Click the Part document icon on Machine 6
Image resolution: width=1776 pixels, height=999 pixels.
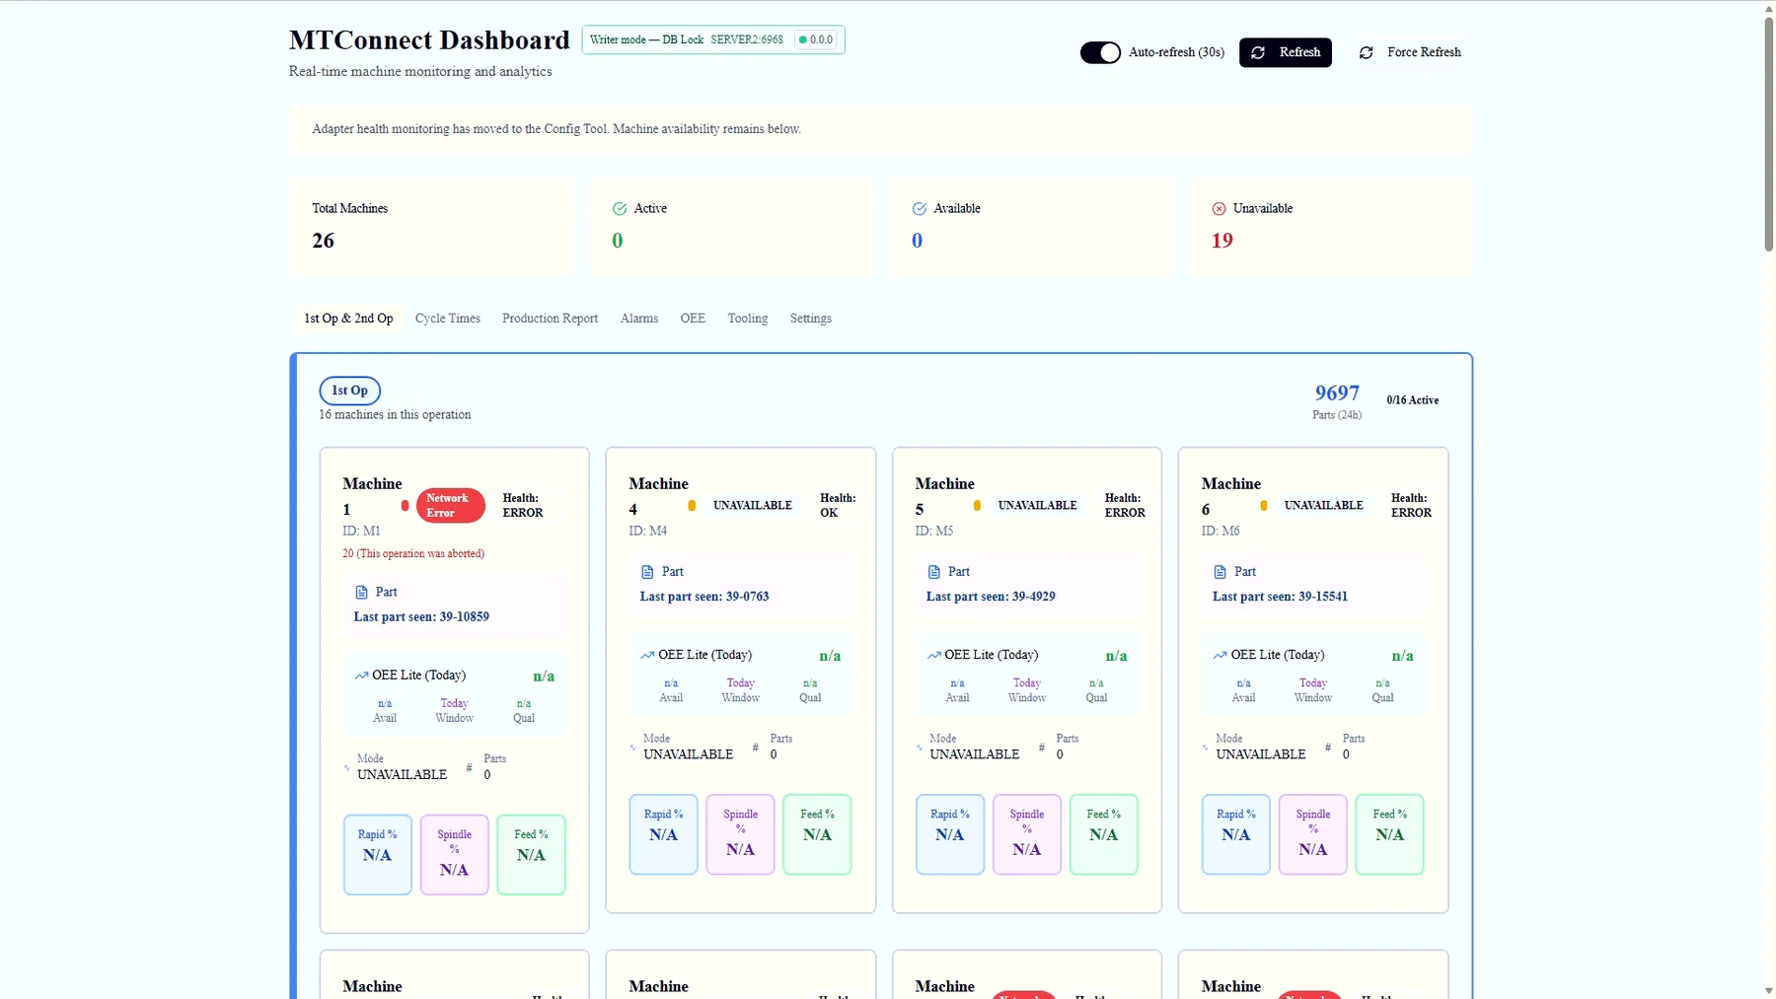1220,572
